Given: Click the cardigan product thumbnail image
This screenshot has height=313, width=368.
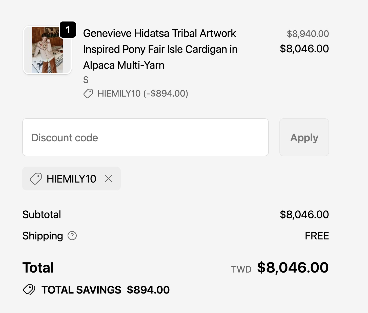Looking at the screenshot, I should click(x=47, y=50).
